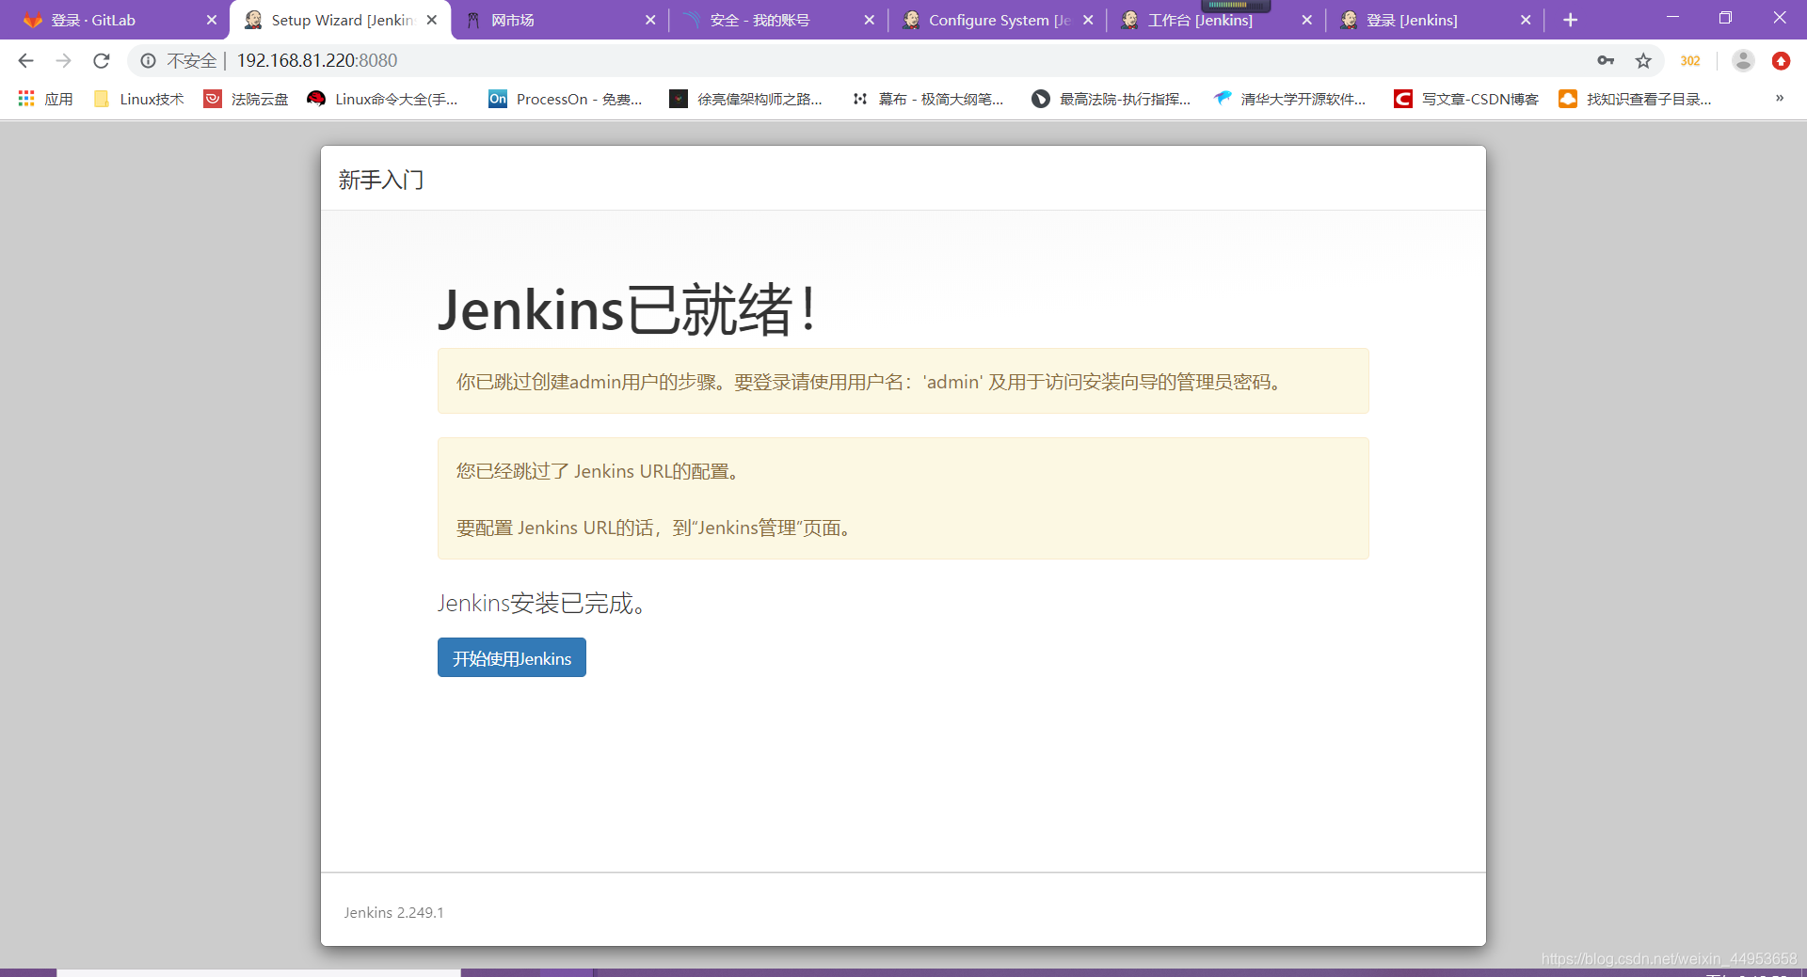Close the 登录 · GitLab tab

211,20
